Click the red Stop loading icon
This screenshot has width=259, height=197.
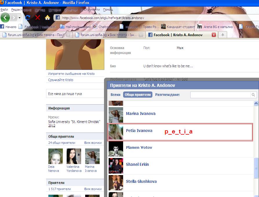coord(38,18)
